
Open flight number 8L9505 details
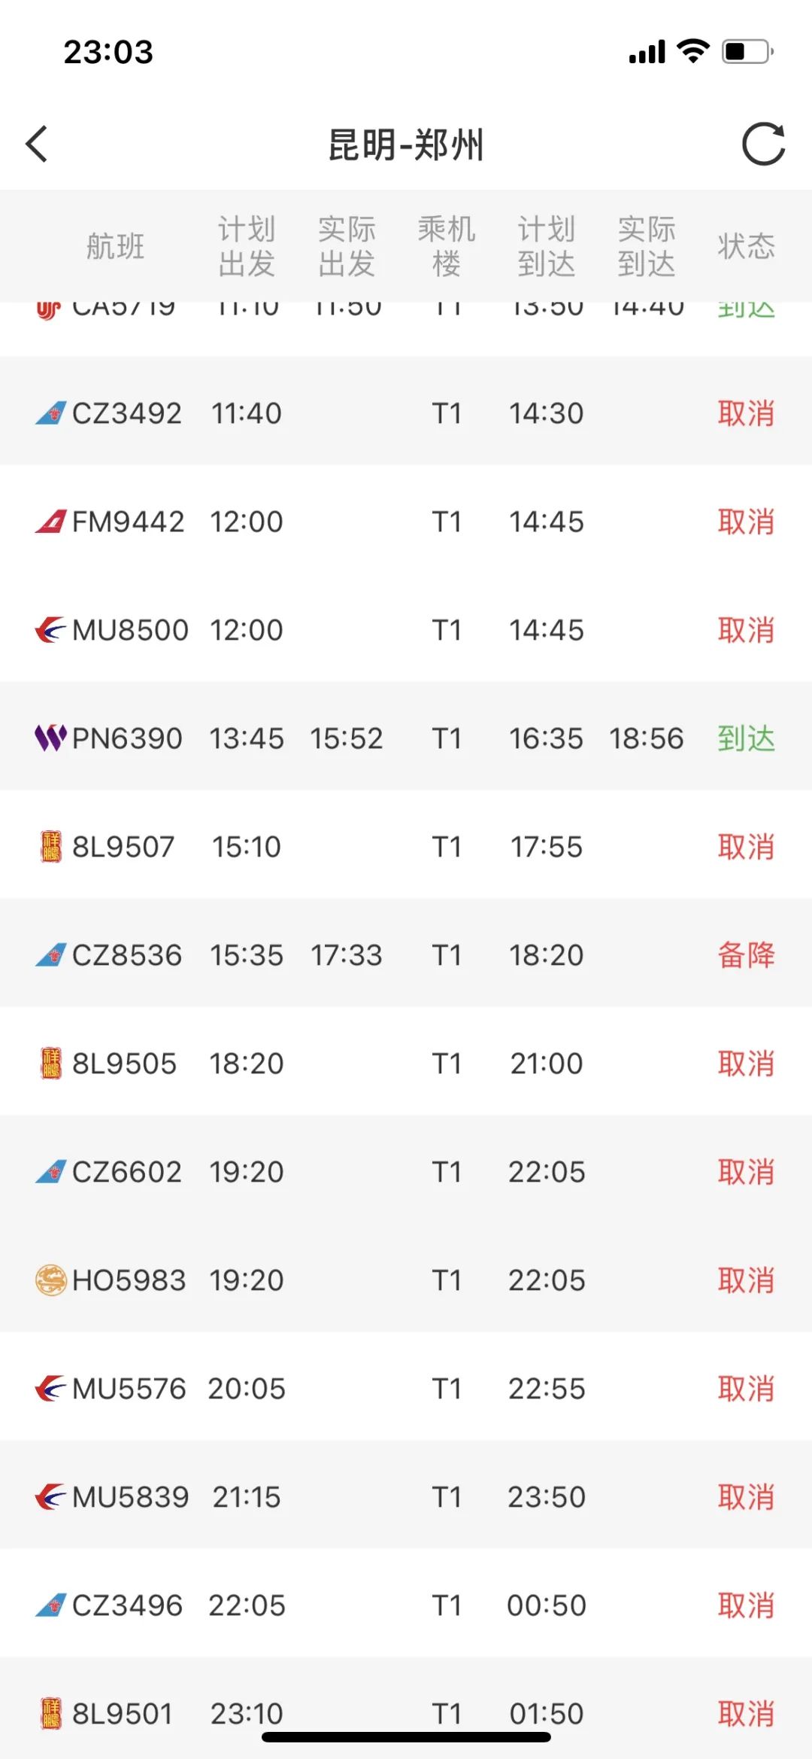124,1064
